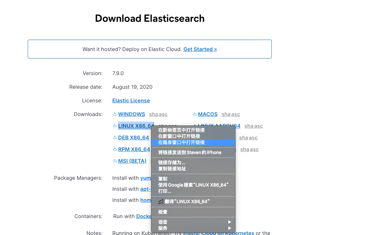Screen dimensions: 369x235
Task: Click the download icon beside DEB X86_64
Action: click(115, 137)
